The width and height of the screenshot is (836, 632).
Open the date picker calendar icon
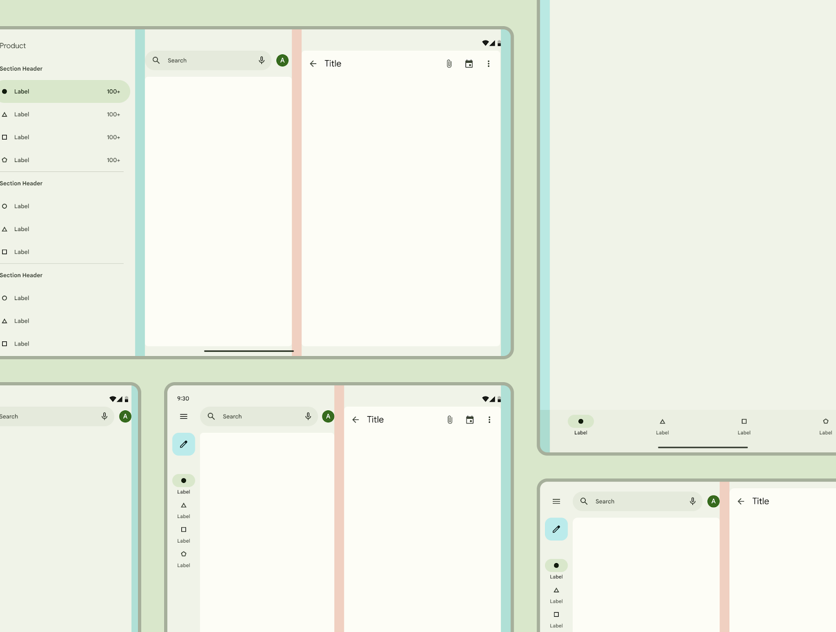[469, 63]
